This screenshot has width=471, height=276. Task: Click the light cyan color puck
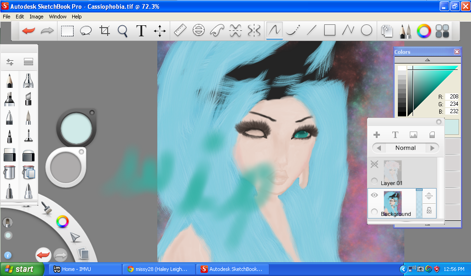click(76, 128)
